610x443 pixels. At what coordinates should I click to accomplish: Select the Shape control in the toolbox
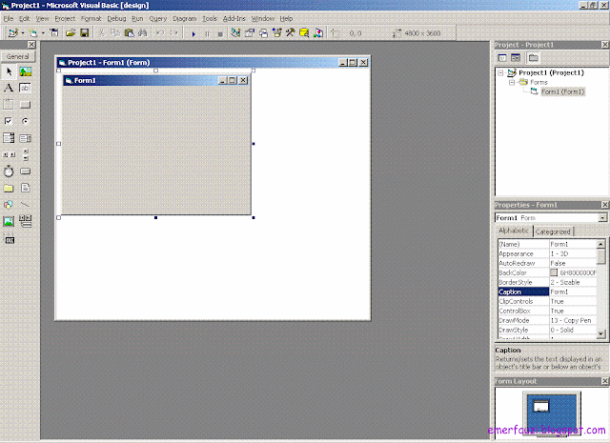9,205
